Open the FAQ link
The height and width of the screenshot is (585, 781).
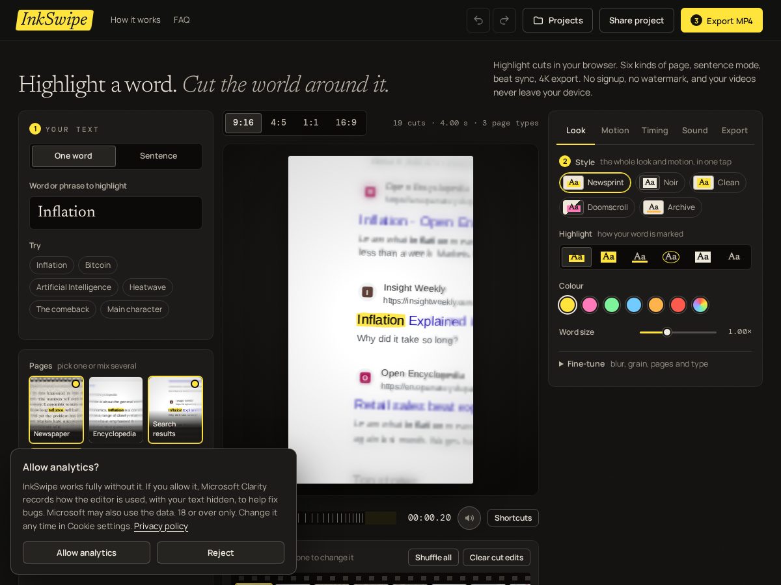pos(182,20)
